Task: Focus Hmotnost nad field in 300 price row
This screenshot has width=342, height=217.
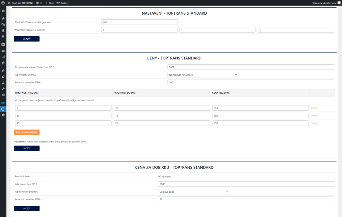Action: click(63, 116)
